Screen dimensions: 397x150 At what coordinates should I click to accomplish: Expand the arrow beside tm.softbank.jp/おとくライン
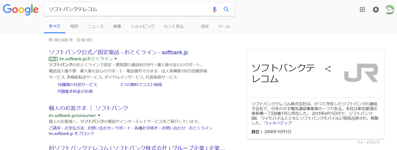pos(116,59)
